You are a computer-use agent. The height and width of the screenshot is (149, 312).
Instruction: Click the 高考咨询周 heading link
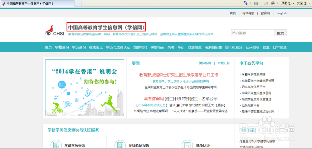(154, 99)
